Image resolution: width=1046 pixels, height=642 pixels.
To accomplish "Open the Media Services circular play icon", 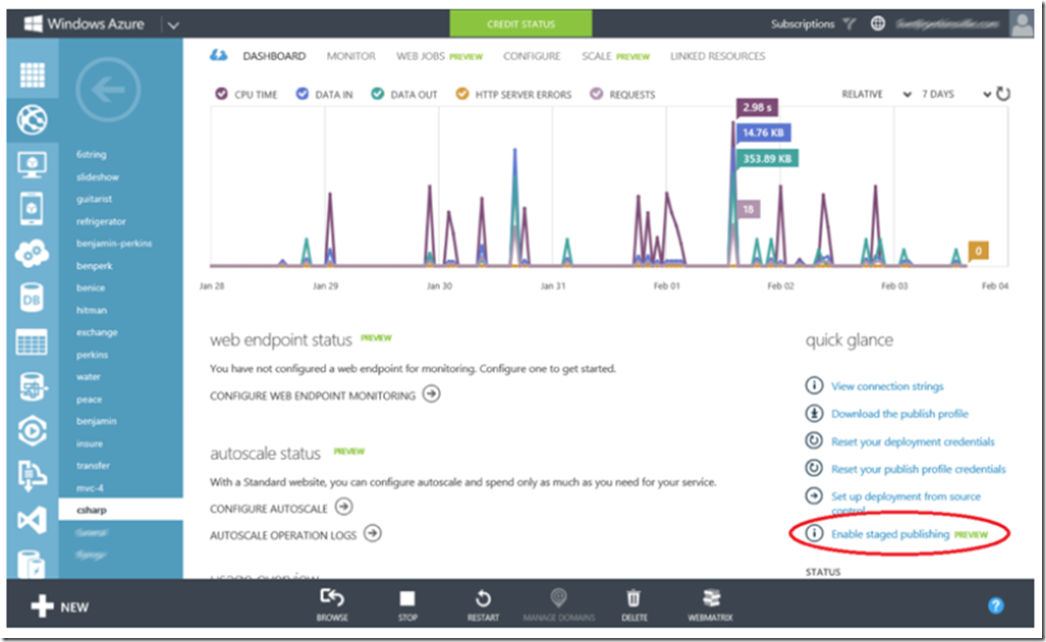I will pos(32,432).
